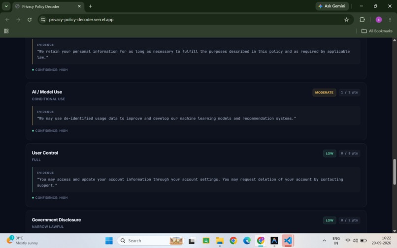Bookmark this page with the star
This screenshot has height=248, width=397.
(346, 20)
